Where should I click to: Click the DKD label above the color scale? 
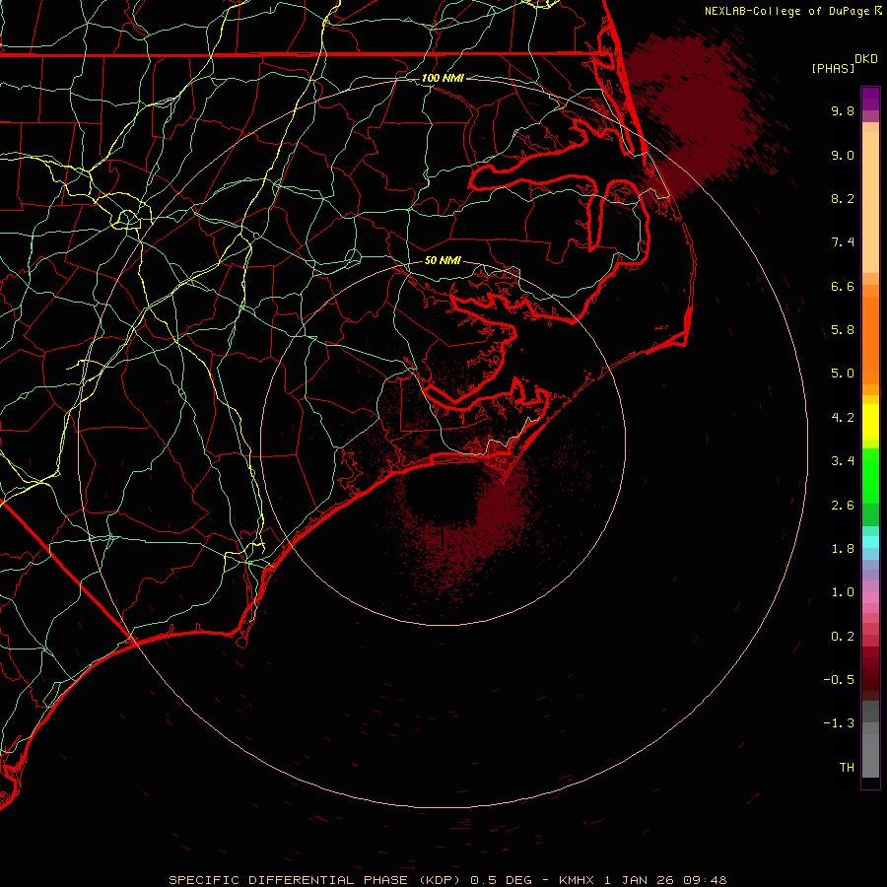pyautogui.click(x=866, y=59)
